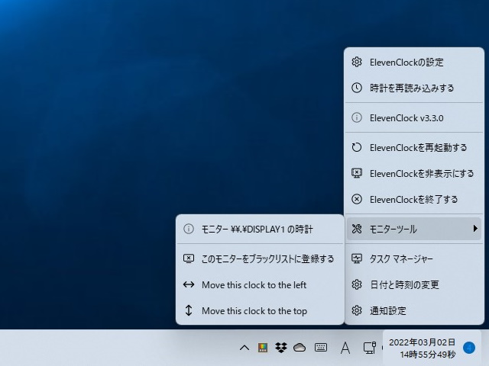Choose ElevenClockを再起動する
The height and width of the screenshot is (366, 489).
[x=414, y=147]
